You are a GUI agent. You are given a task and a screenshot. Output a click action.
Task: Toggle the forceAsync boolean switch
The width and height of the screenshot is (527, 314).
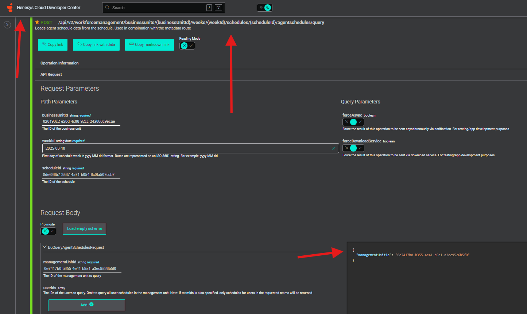coord(353,122)
